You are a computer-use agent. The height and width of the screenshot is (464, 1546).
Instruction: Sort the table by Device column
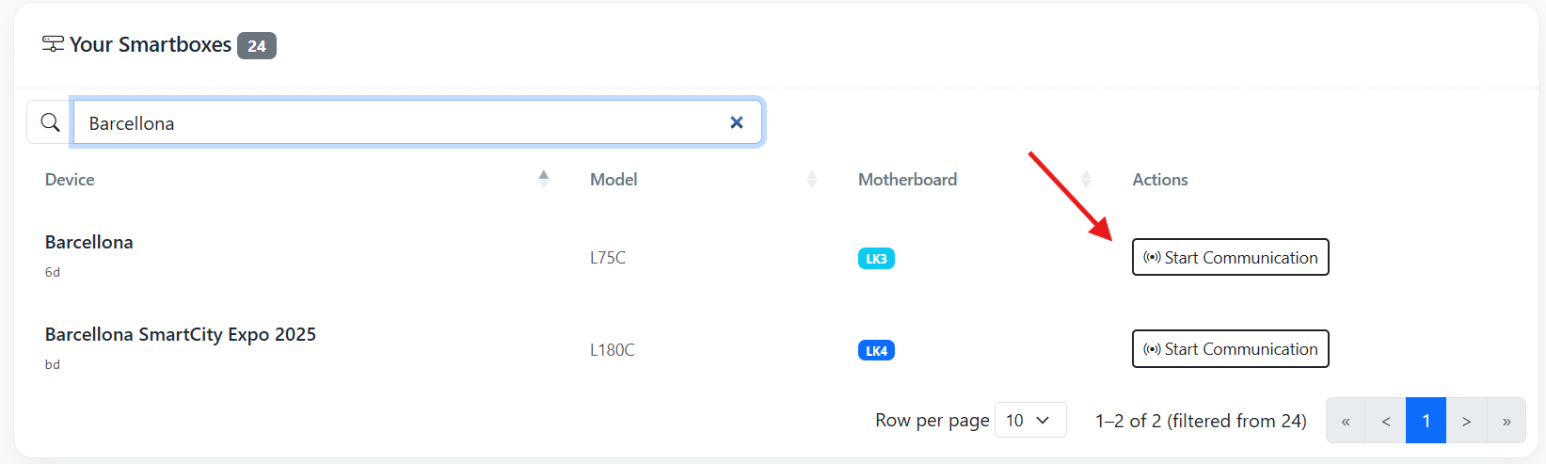pyautogui.click(x=543, y=179)
